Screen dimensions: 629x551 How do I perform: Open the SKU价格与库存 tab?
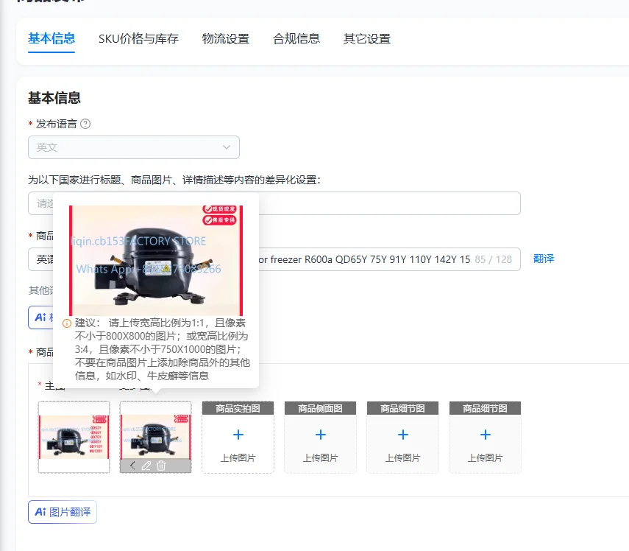(138, 38)
